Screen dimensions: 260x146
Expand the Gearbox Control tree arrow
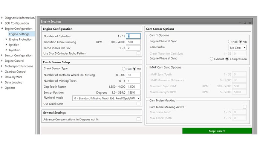click(2, 71)
